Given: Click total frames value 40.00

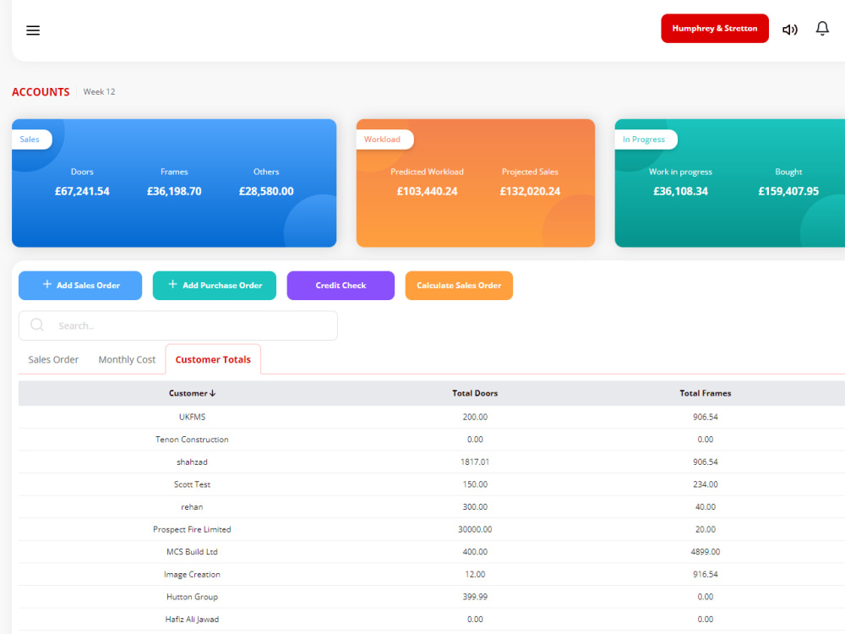Looking at the screenshot, I should [x=705, y=506].
